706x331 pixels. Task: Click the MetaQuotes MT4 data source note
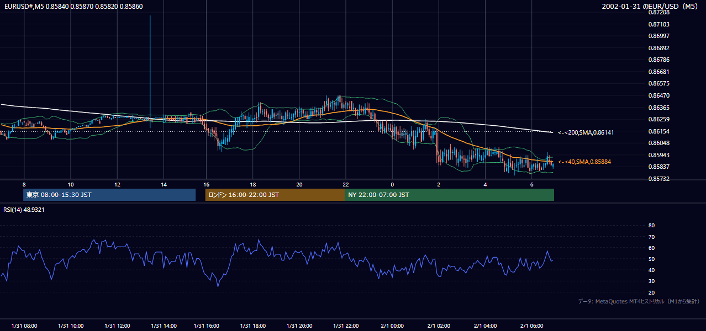(x=639, y=301)
